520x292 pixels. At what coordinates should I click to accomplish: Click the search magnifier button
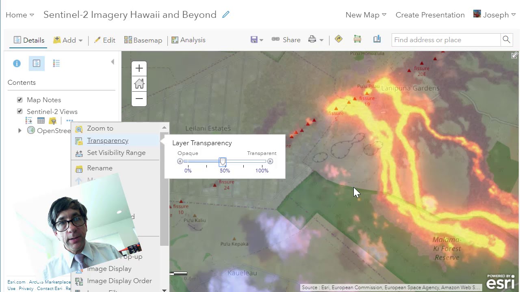tap(506, 40)
